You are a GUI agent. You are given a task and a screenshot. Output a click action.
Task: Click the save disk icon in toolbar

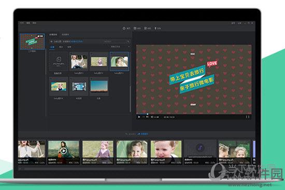pos(135,28)
